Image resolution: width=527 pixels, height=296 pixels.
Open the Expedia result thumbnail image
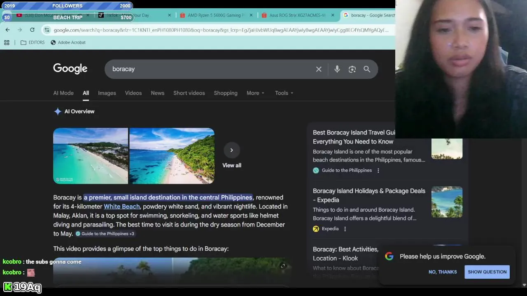click(447, 202)
